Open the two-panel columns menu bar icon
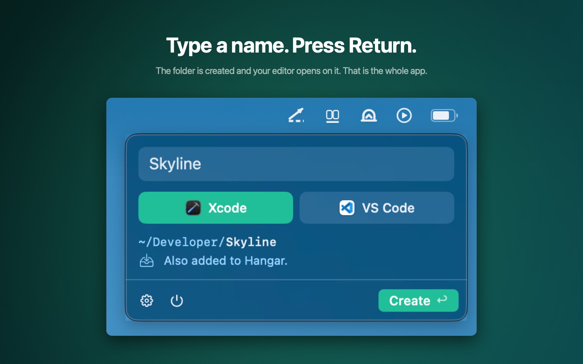The height and width of the screenshot is (364, 583). [x=332, y=116]
